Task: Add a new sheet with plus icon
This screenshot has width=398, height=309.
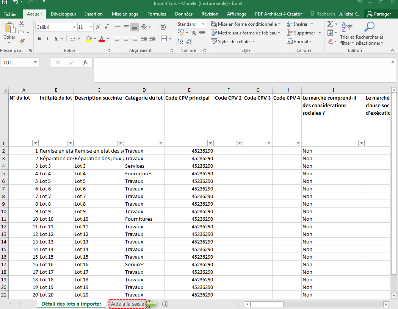Action: point(165,304)
